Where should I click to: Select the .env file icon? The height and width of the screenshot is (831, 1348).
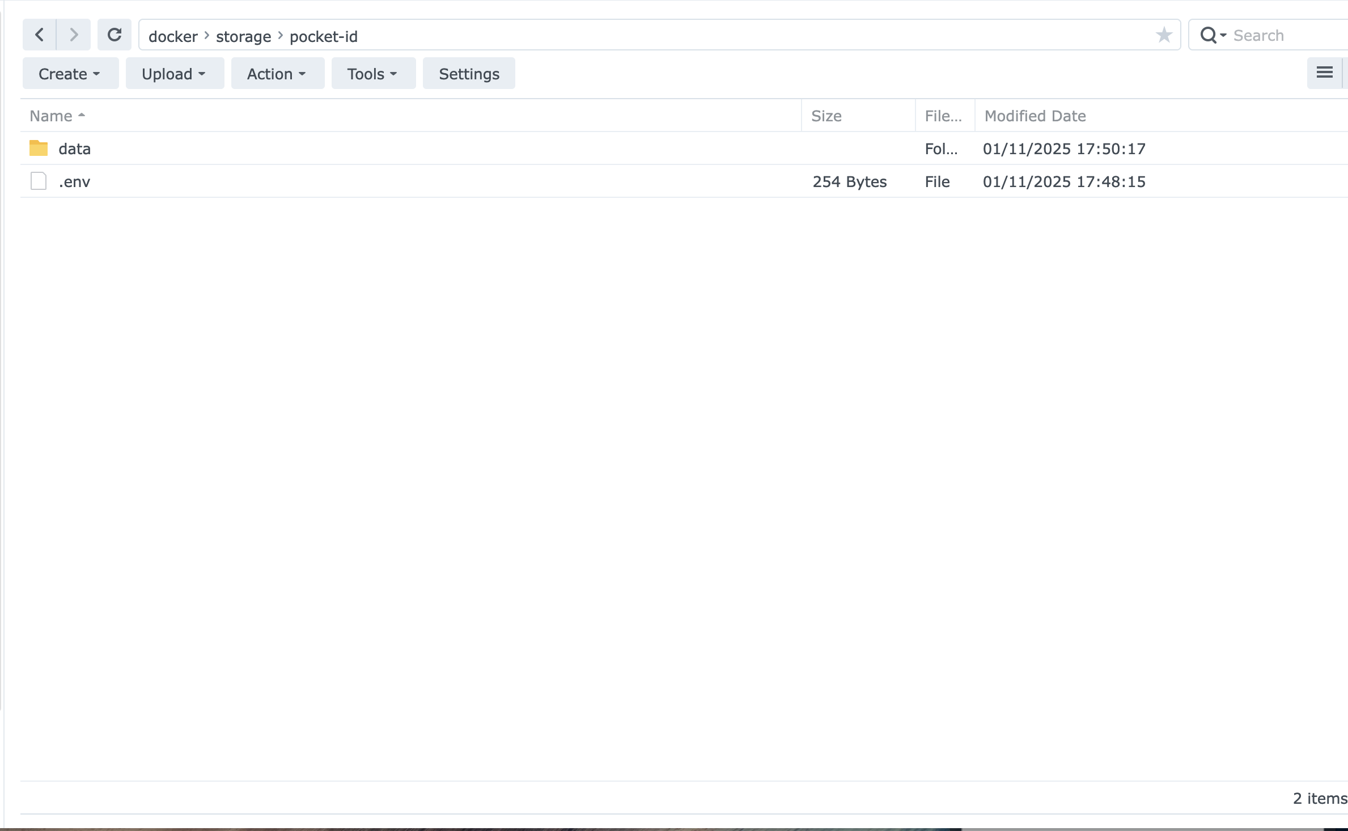click(39, 181)
